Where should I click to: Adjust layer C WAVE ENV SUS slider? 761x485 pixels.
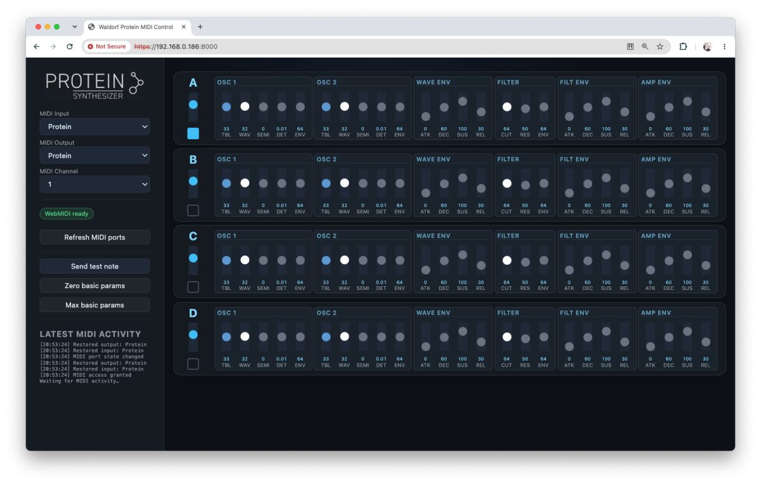point(462,260)
